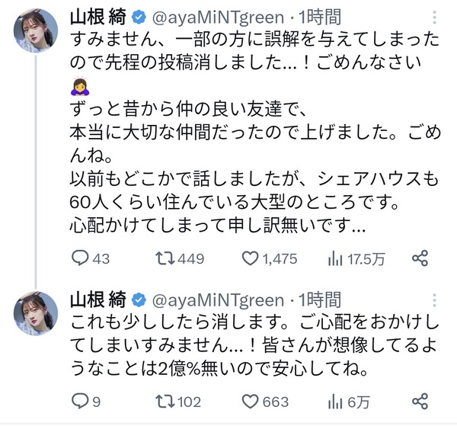
Task: View analytics of first tweet (17.5万)
Action: pos(334,259)
